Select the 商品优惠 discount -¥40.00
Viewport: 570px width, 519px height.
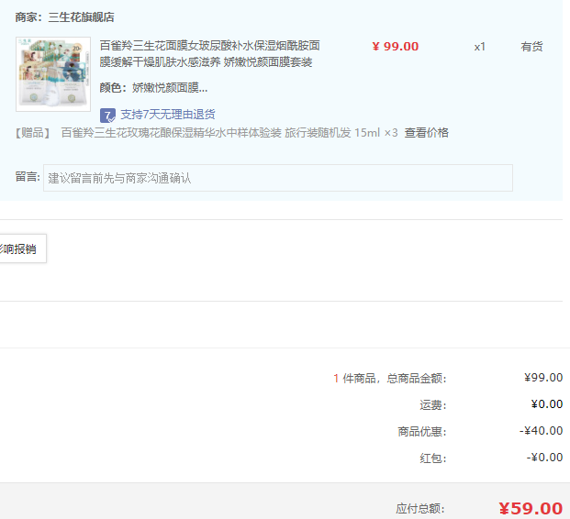541,431
